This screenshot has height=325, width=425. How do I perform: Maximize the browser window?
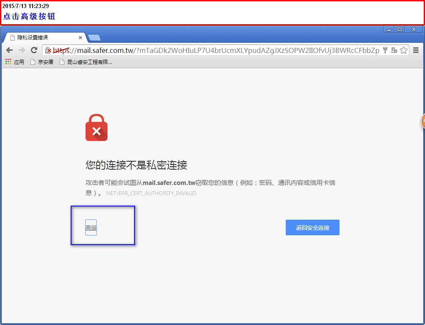click(400, 29)
